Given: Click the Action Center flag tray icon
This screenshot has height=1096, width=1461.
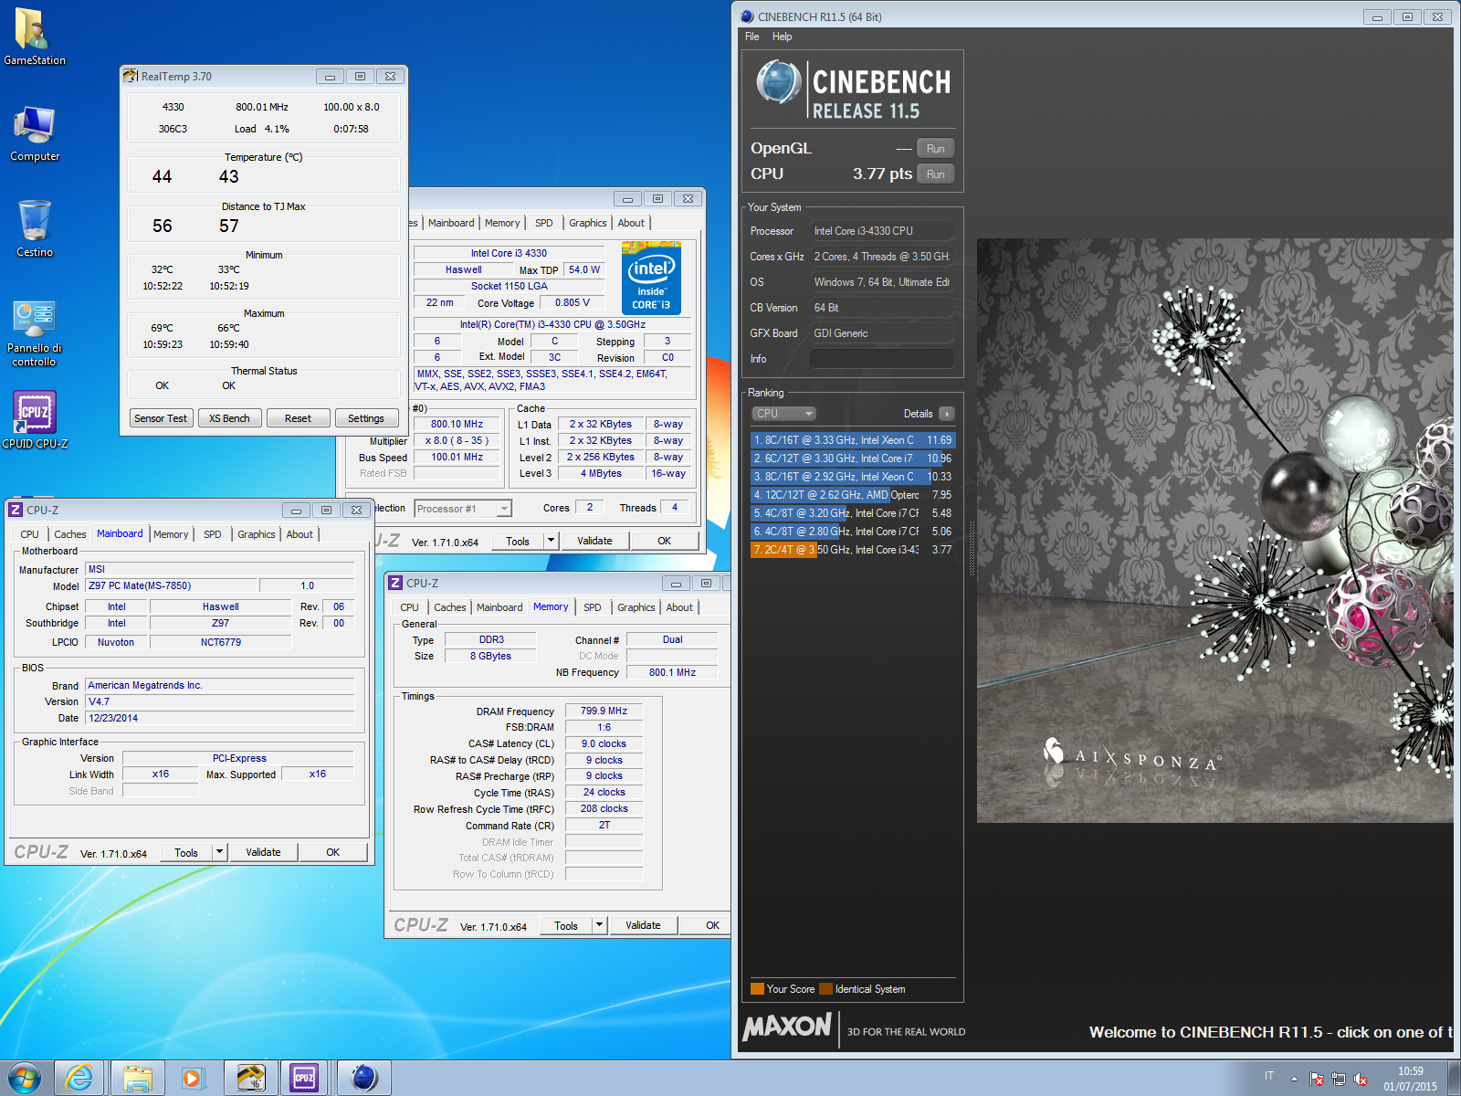Looking at the screenshot, I should tap(1316, 1079).
